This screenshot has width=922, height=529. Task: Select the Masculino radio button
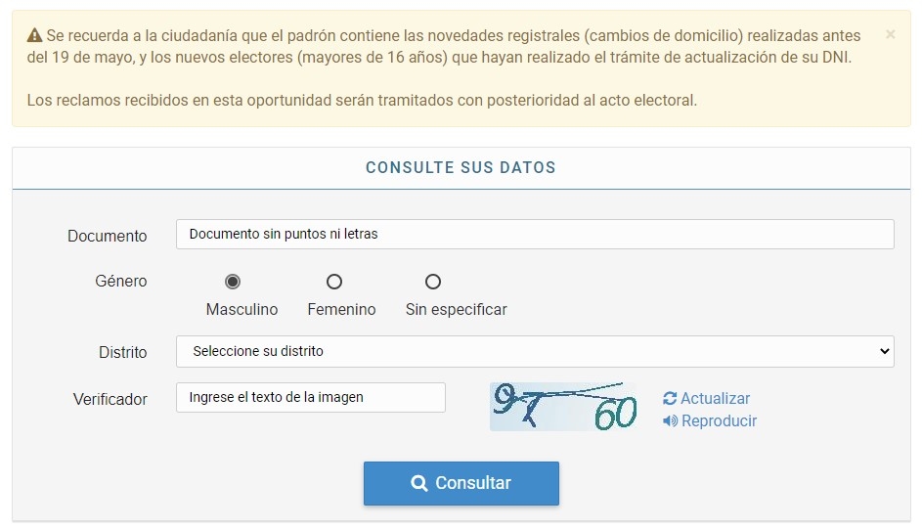pos(233,282)
